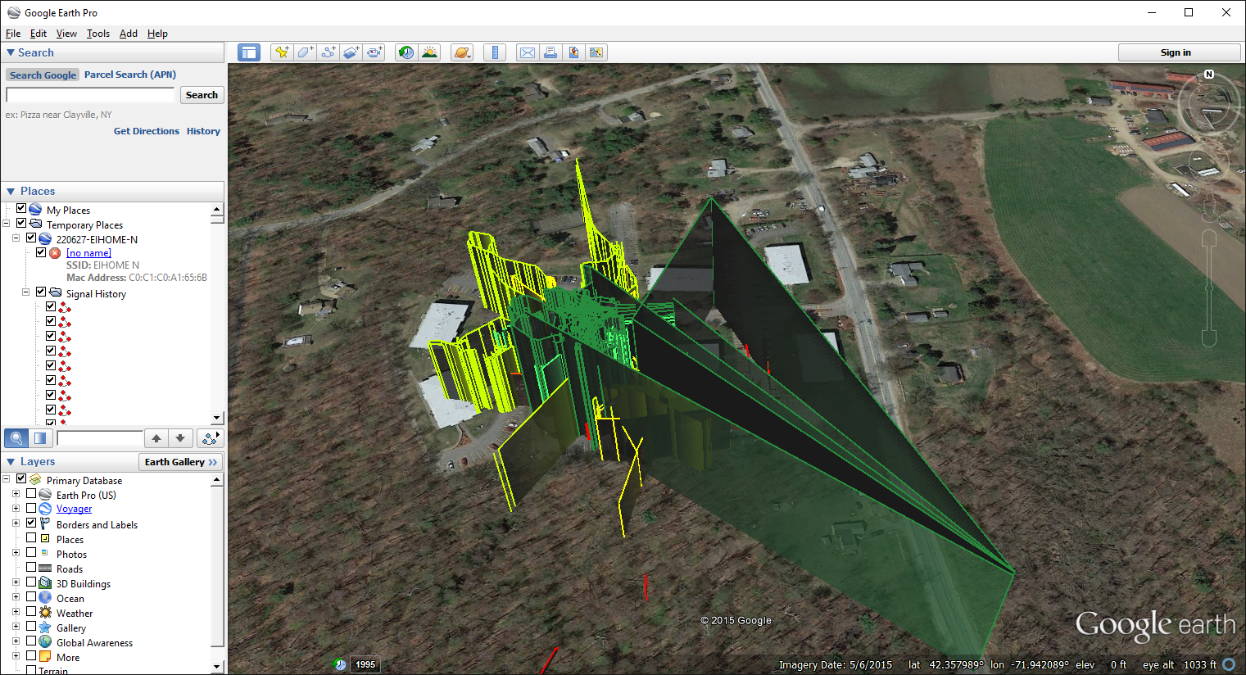Screen dimensions: 1246x675
Task: Focus the main search input field
Action: click(x=90, y=95)
